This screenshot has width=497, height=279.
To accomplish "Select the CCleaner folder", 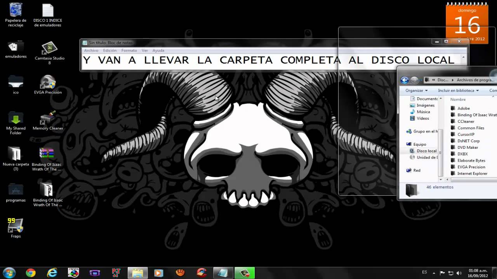I will [462, 121].
